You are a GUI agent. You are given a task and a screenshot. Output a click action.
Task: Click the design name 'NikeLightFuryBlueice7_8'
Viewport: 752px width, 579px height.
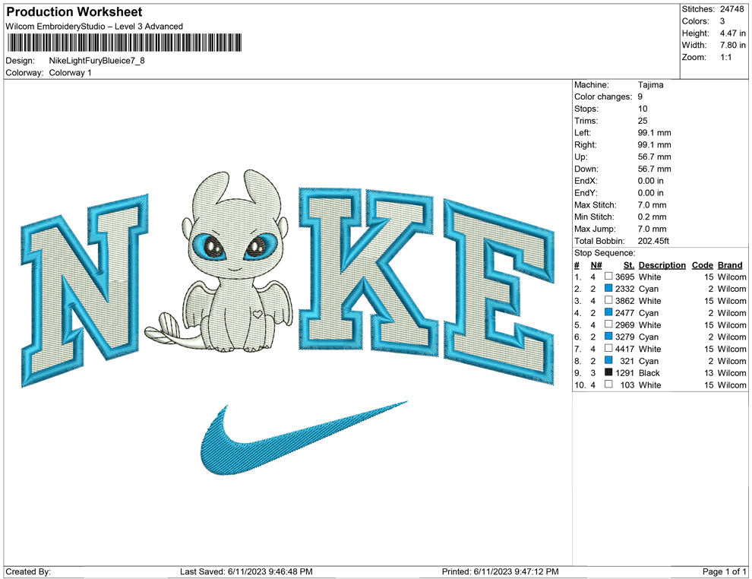tap(97, 61)
